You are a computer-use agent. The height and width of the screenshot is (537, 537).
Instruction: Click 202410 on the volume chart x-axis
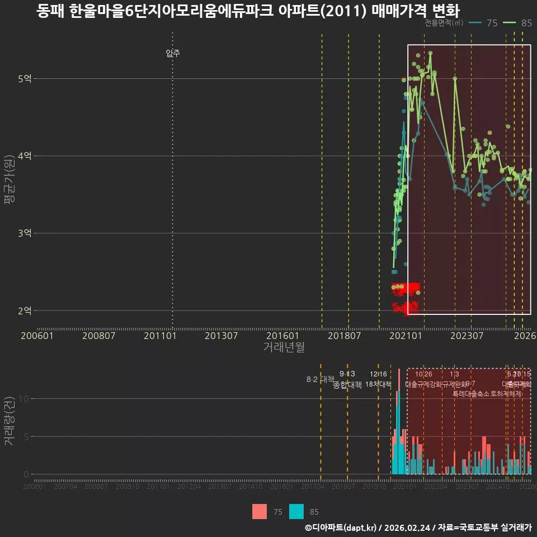(498, 487)
